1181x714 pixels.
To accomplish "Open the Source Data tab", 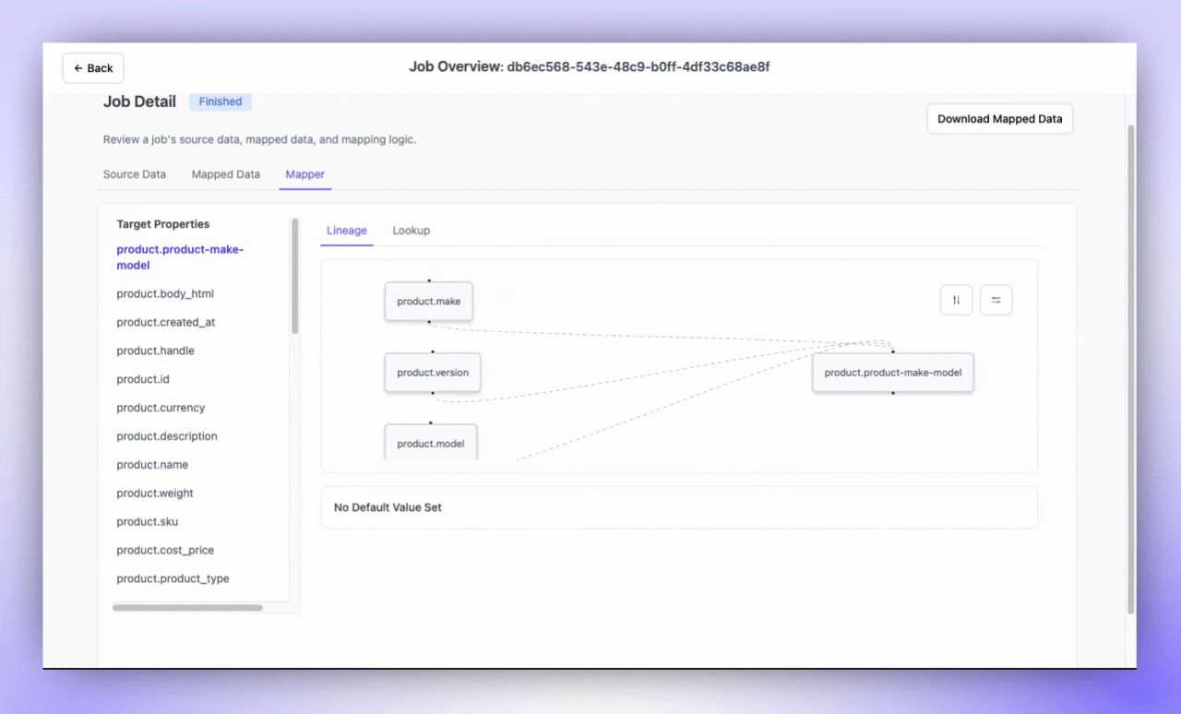I will (x=135, y=174).
